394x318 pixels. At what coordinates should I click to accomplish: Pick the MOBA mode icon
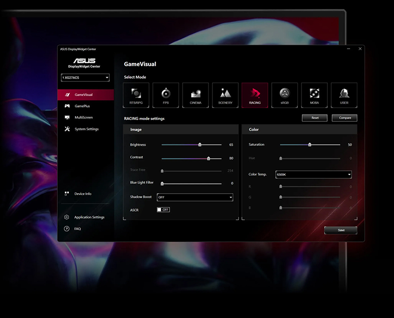click(x=314, y=95)
